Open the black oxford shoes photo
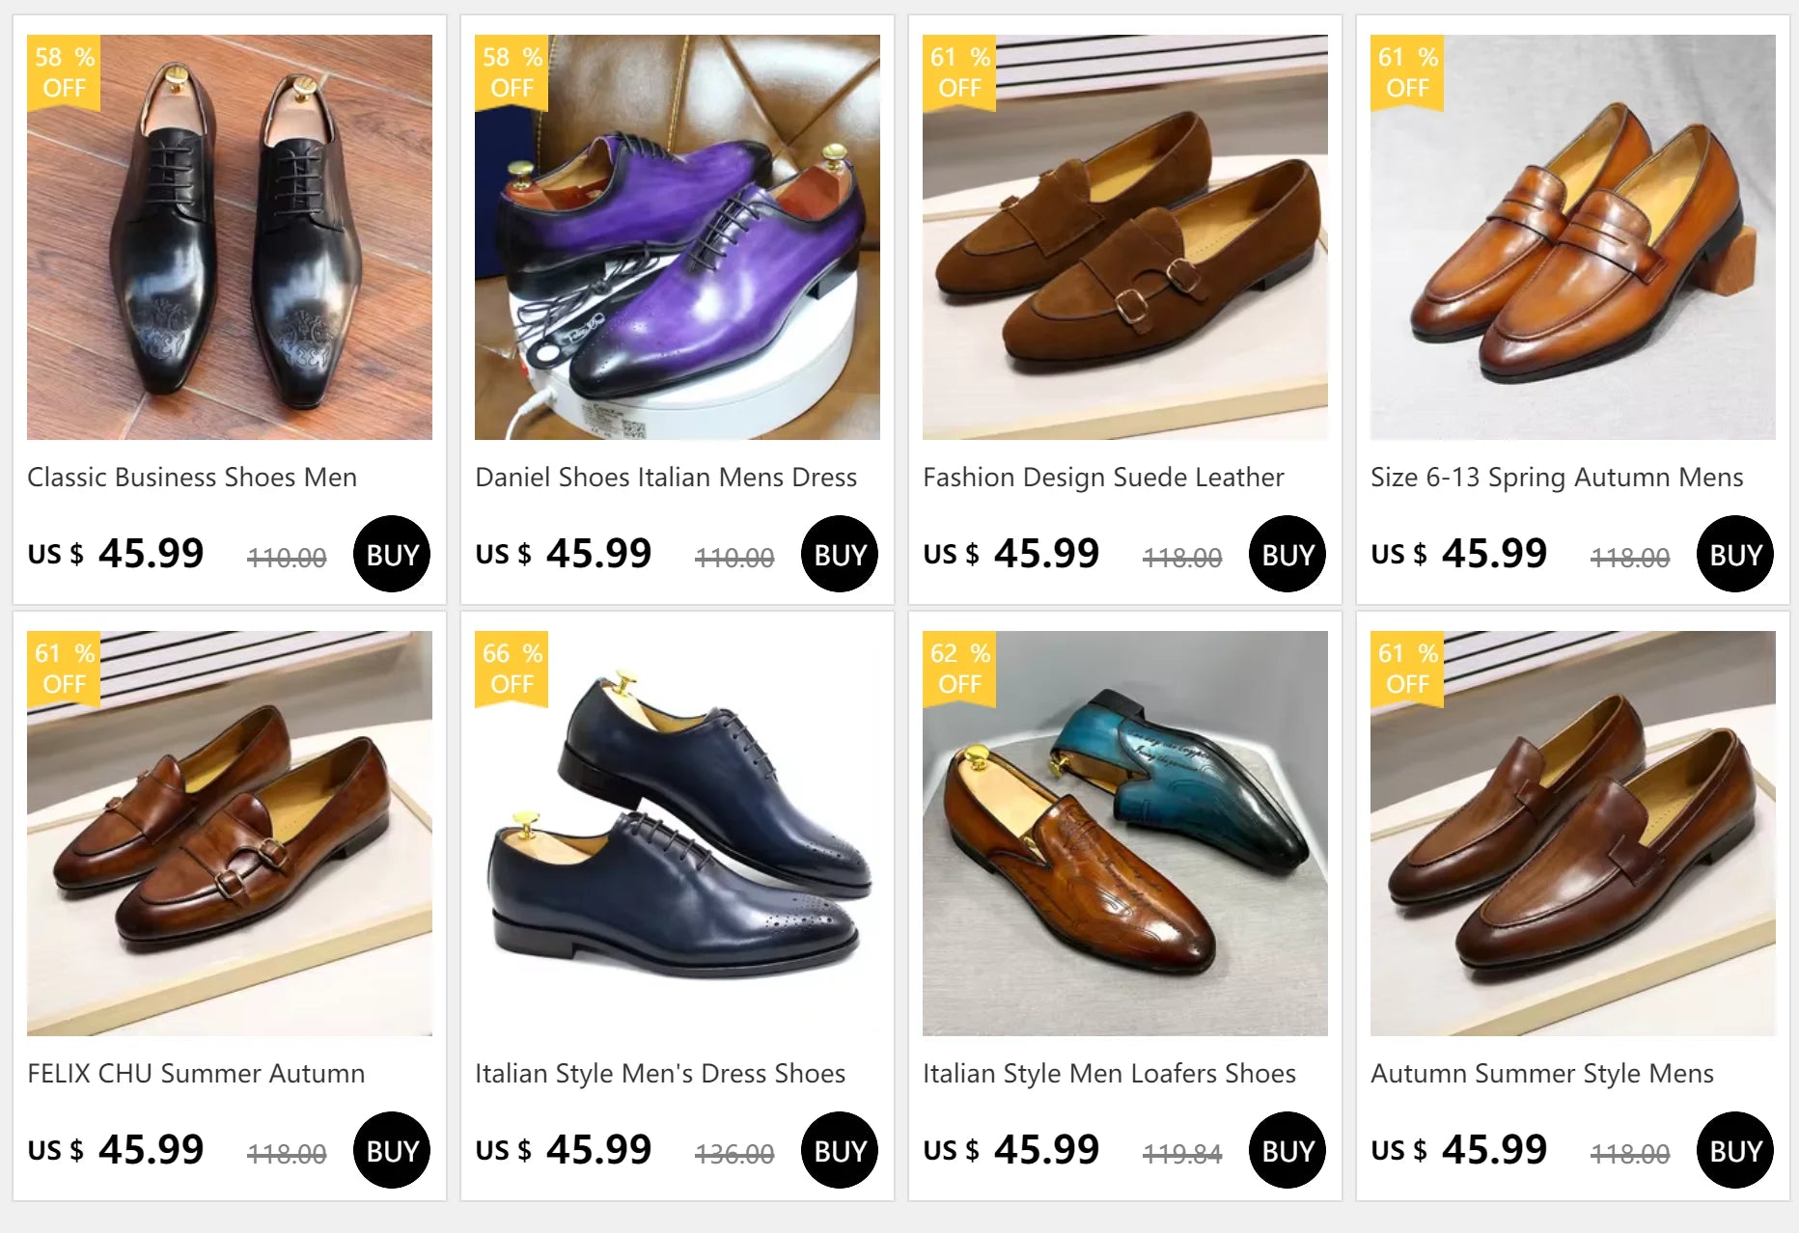 pyautogui.click(x=230, y=237)
